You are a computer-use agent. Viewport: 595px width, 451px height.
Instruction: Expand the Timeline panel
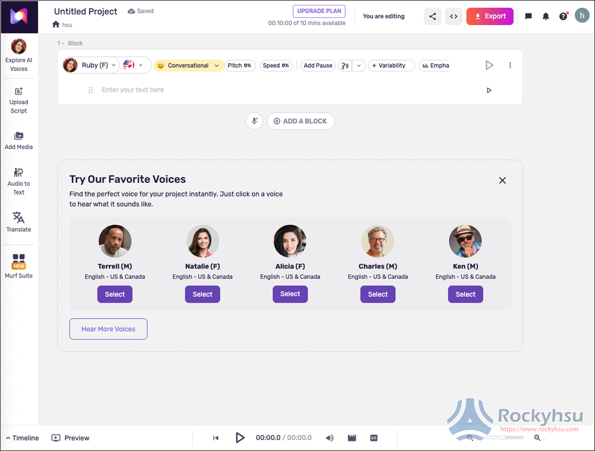[23, 438]
